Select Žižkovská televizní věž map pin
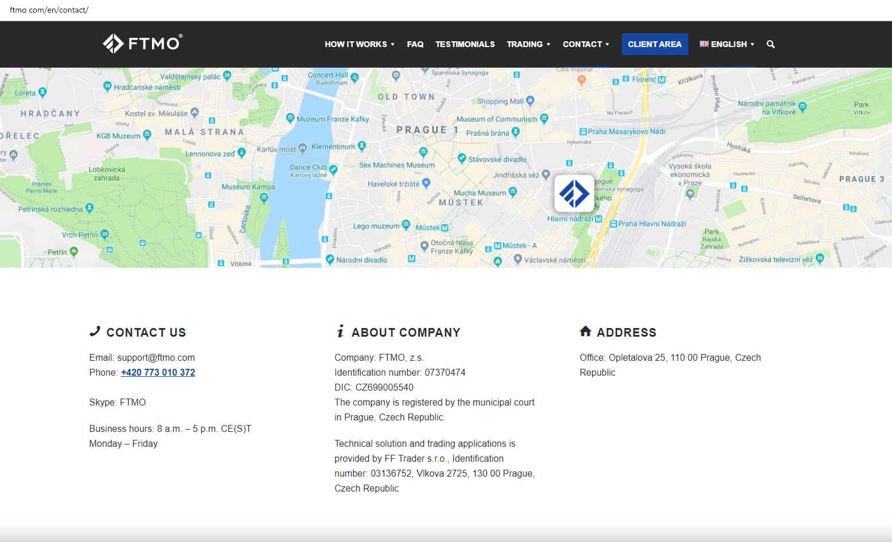The height and width of the screenshot is (542, 892). [820, 259]
